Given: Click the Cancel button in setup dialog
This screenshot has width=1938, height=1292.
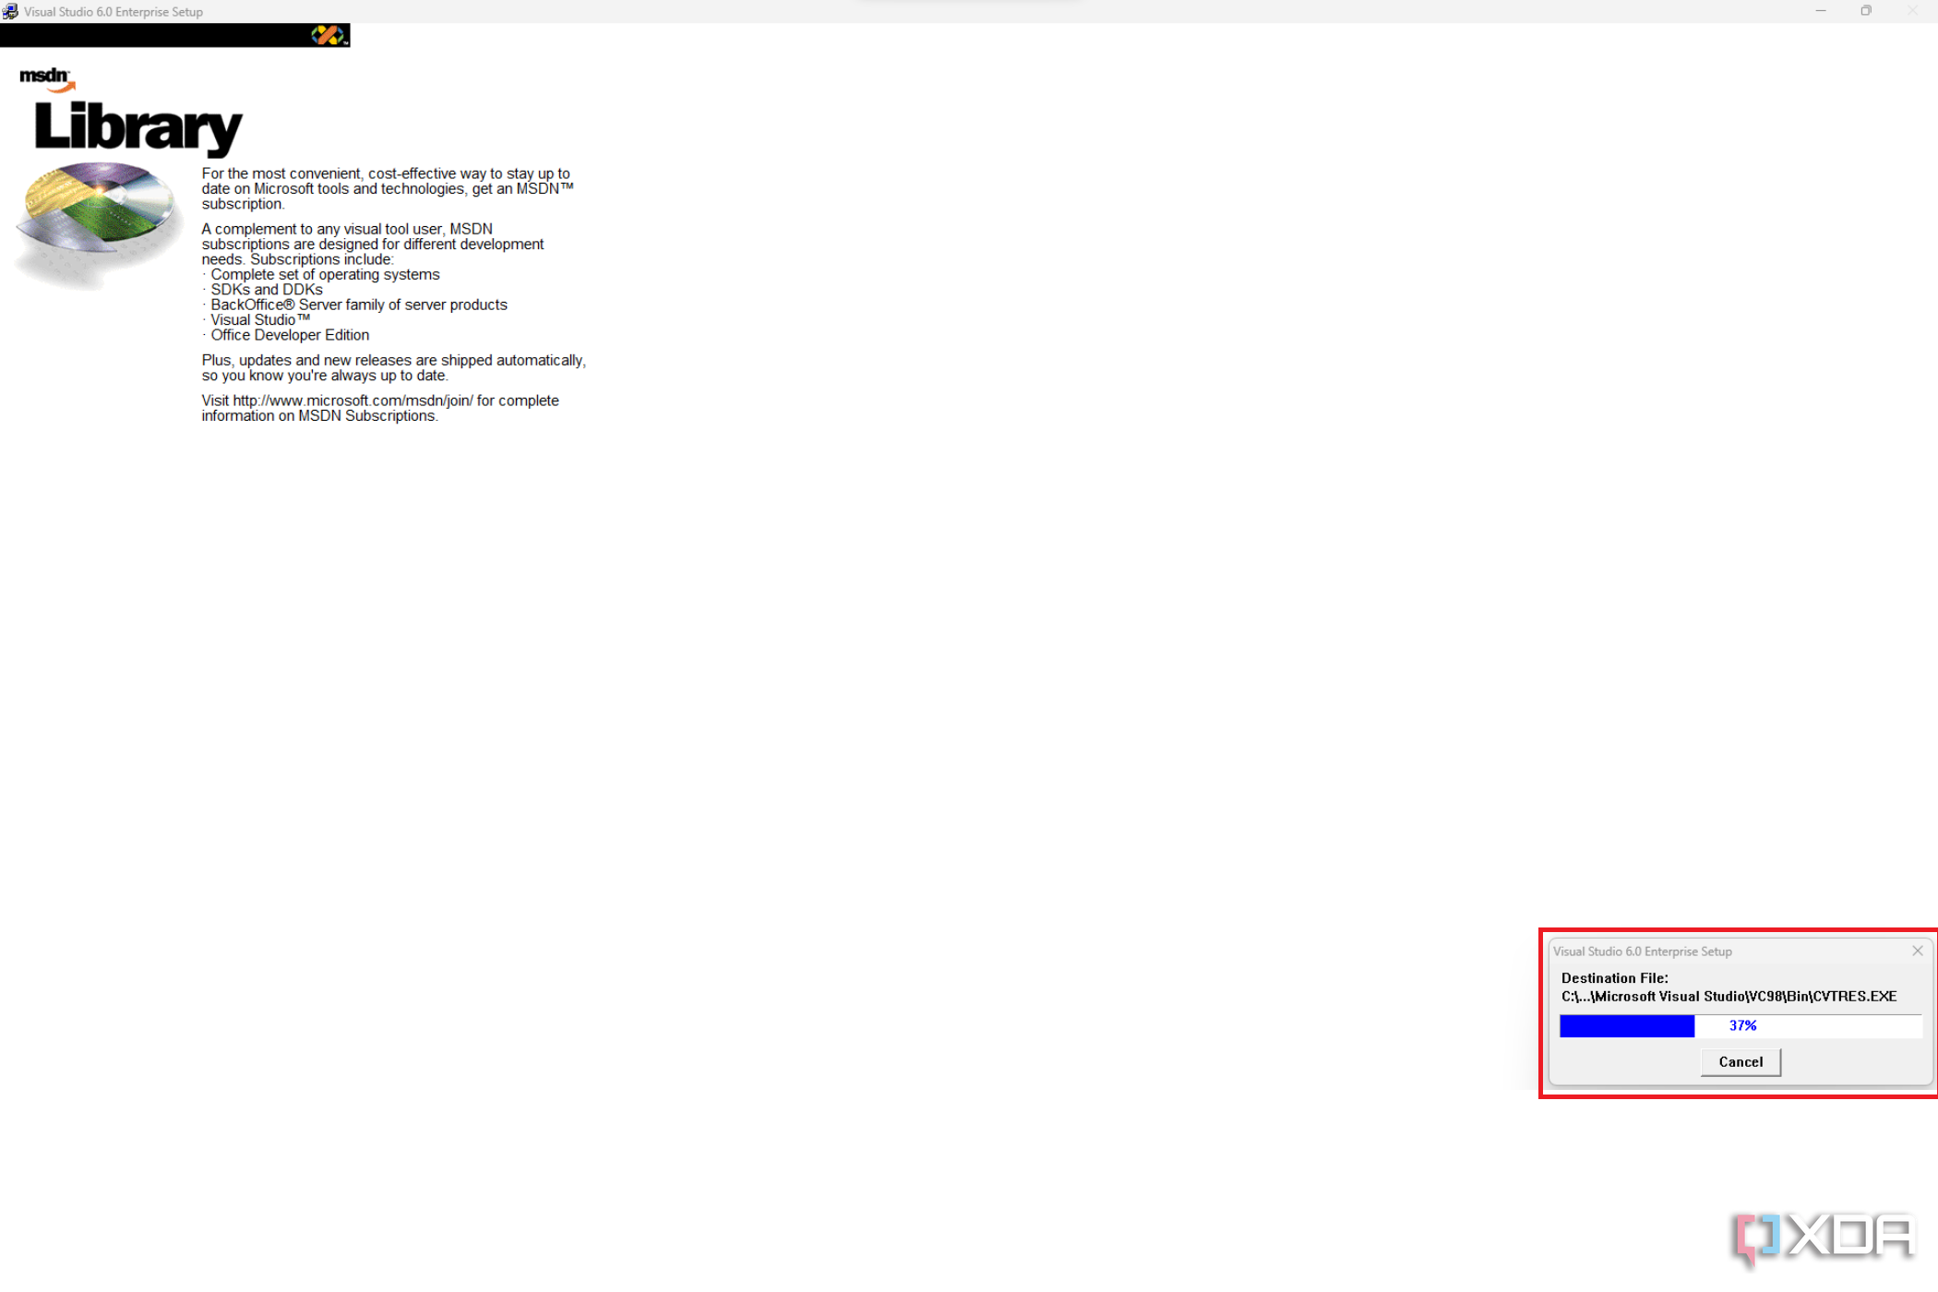Looking at the screenshot, I should (x=1739, y=1061).
